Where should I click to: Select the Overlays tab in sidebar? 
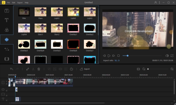tap(7, 40)
